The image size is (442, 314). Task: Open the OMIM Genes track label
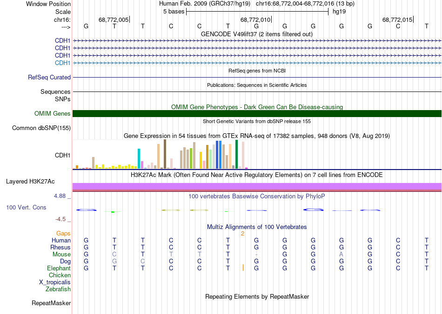coord(52,113)
